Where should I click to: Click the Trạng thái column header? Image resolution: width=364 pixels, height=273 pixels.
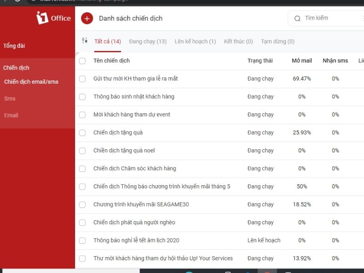tap(260, 61)
